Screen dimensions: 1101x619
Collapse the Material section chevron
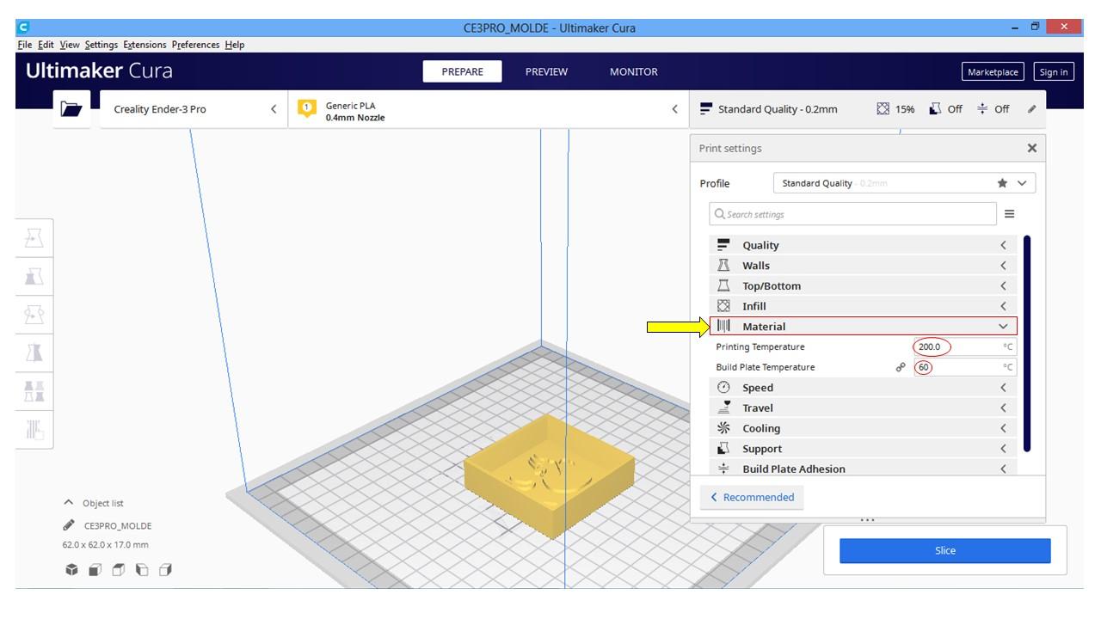1003,327
